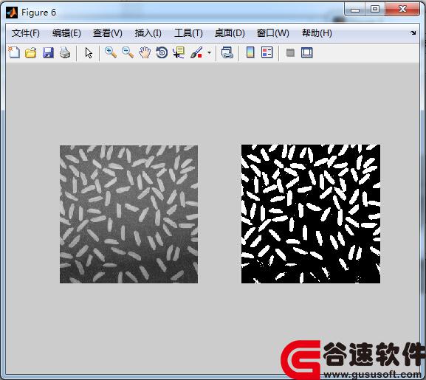This screenshot has height=380, width=426.
Task: Insert a Legend via toolbar icon
Action: coord(267,52)
